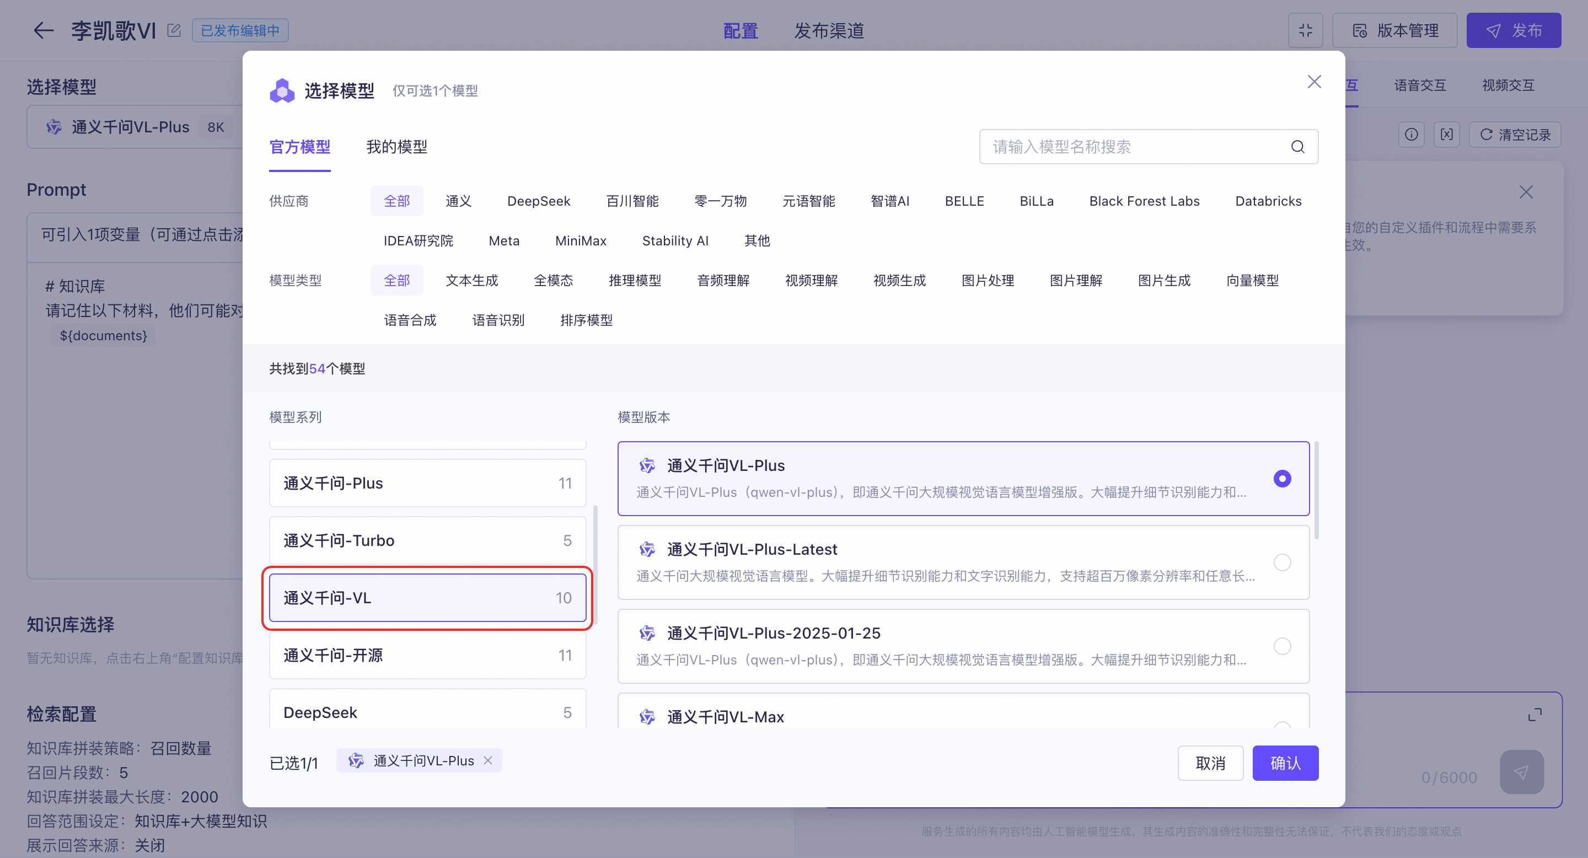This screenshot has height=858, width=1588.
Task: Open the 通义千问-Plus model series
Action: click(427, 483)
